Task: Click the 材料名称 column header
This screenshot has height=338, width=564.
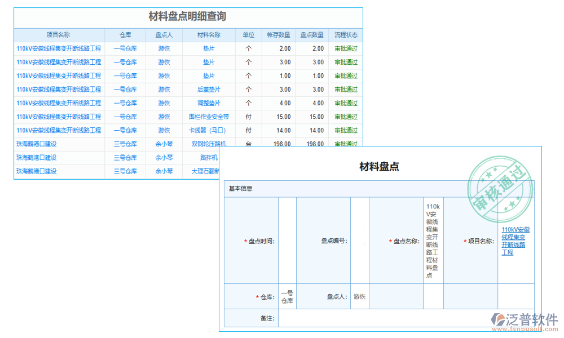Action: [209, 34]
